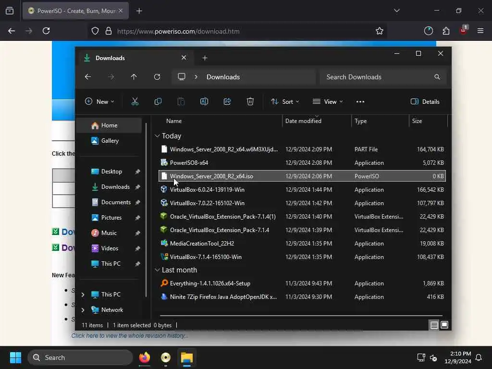This screenshot has height=369, width=492.
Task: Sort by Size column header
Action: [x=417, y=121]
